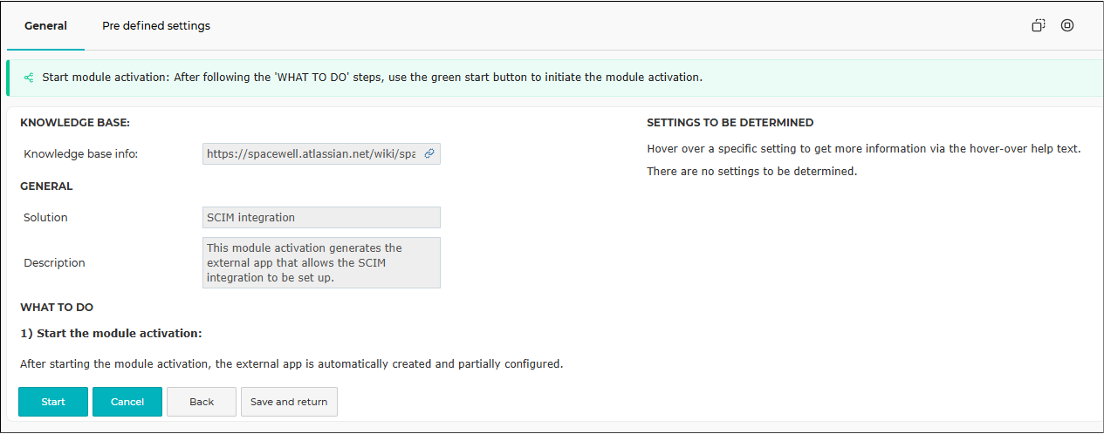Switch to the General tab
This screenshot has width=1104, height=434.
click(x=45, y=25)
